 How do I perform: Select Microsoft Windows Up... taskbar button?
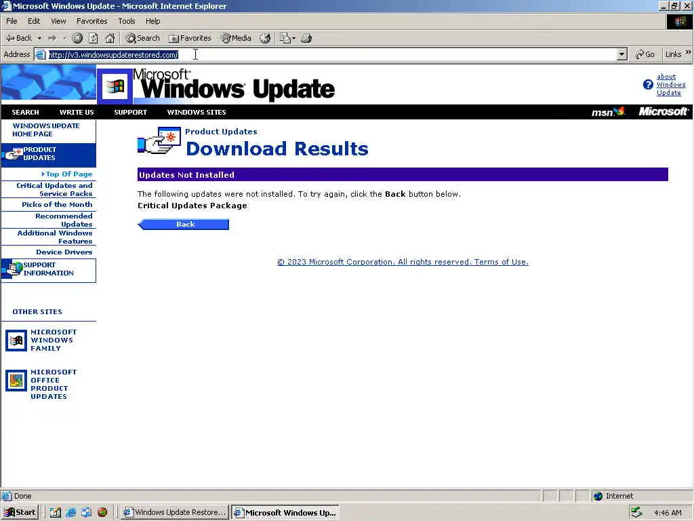coord(285,513)
